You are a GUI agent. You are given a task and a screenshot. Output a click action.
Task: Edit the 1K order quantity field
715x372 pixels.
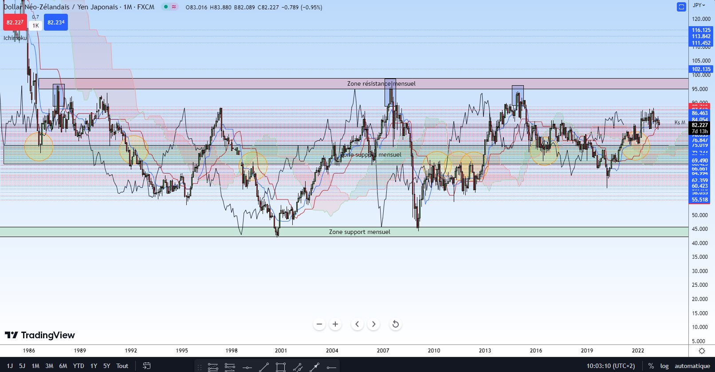(35, 26)
